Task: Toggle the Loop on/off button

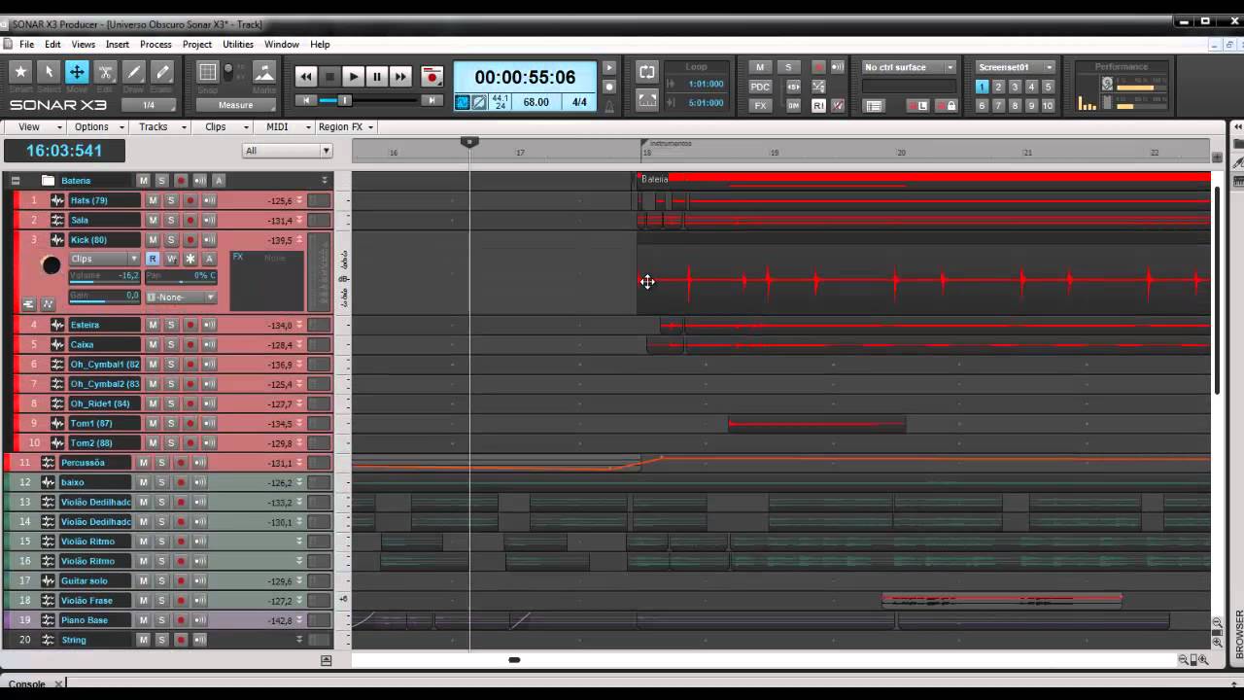Action: point(647,72)
